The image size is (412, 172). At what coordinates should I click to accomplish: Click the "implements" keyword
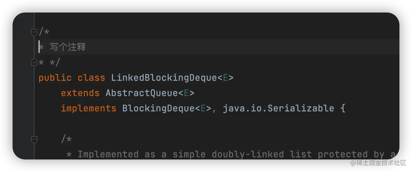[x=88, y=108]
